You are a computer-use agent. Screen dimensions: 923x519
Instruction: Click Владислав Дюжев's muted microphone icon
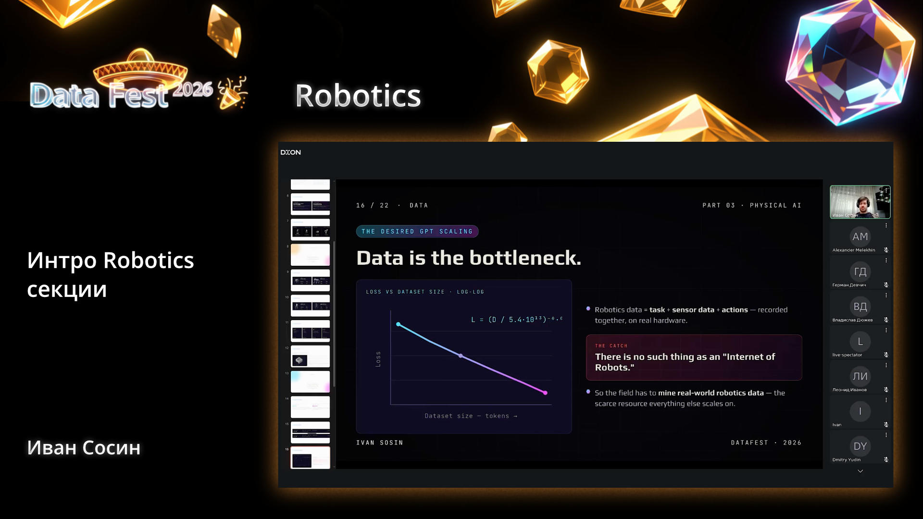(886, 320)
